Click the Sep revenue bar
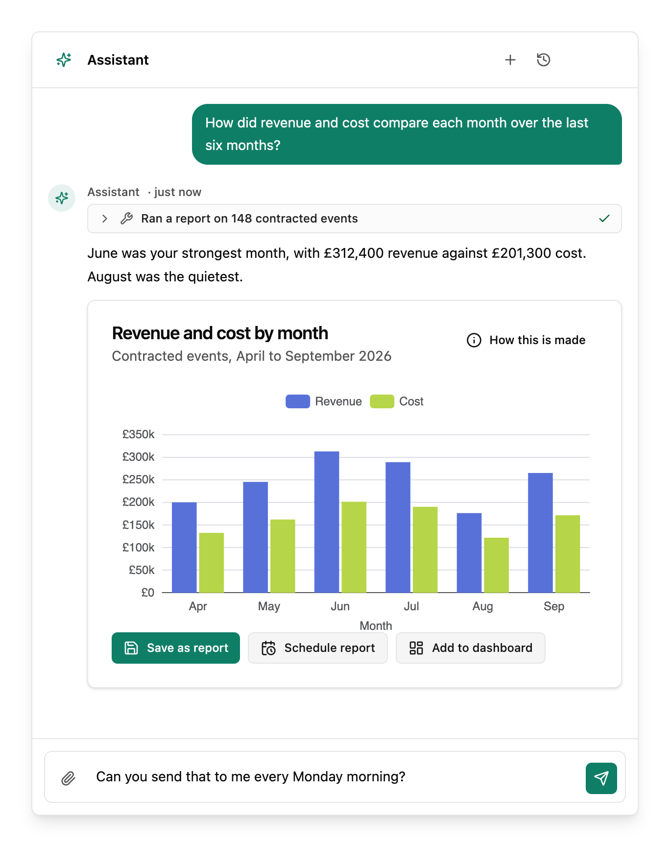The height and width of the screenshot is (847, 670). click(x=540, y=533)
